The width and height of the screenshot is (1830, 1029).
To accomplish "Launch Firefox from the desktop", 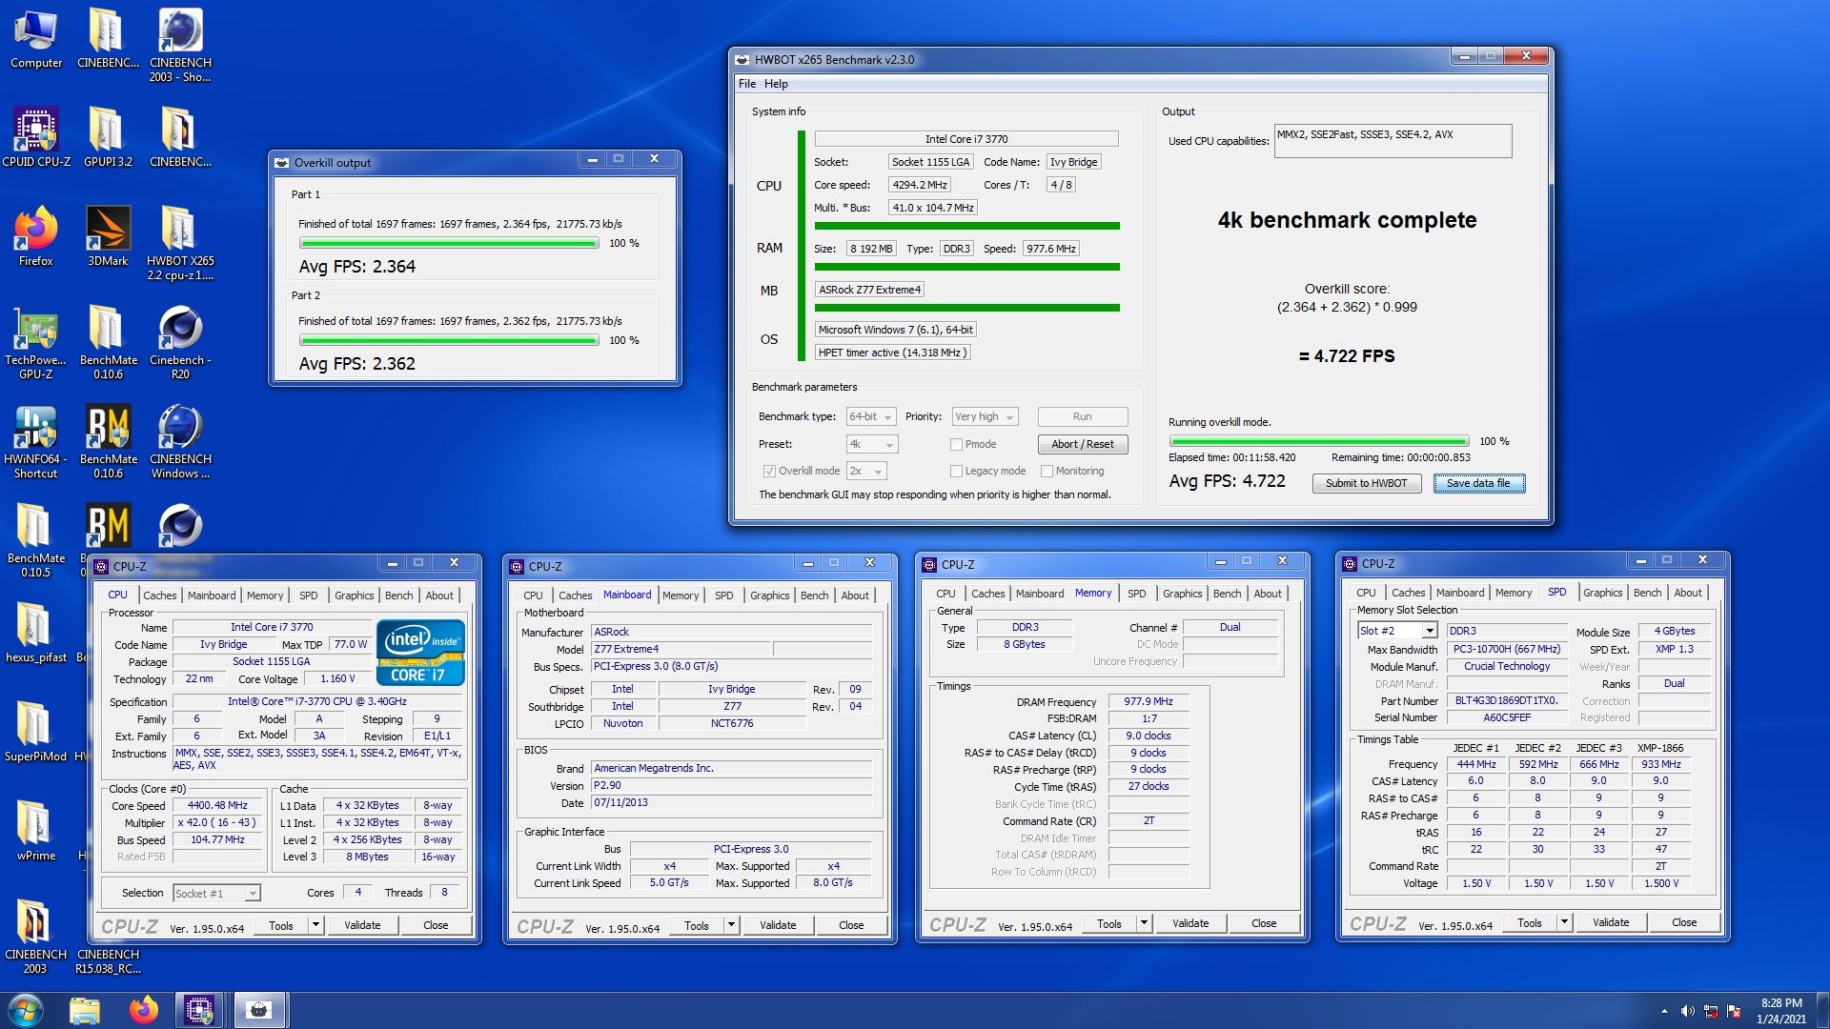I will point(36,236).
